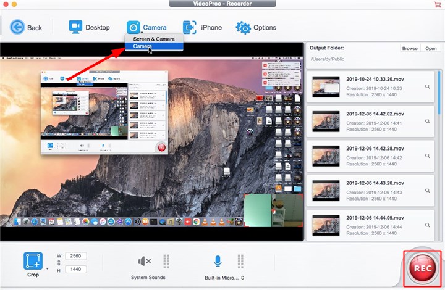Click the magnifier next to 2019-12-06 14.42.28.mov
445x290 pixels.
(427, 155)
